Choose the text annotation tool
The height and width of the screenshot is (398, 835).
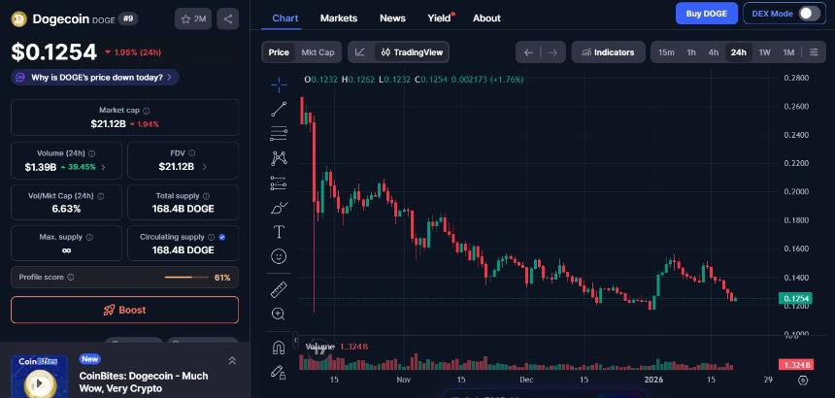(x=279, y=231)
